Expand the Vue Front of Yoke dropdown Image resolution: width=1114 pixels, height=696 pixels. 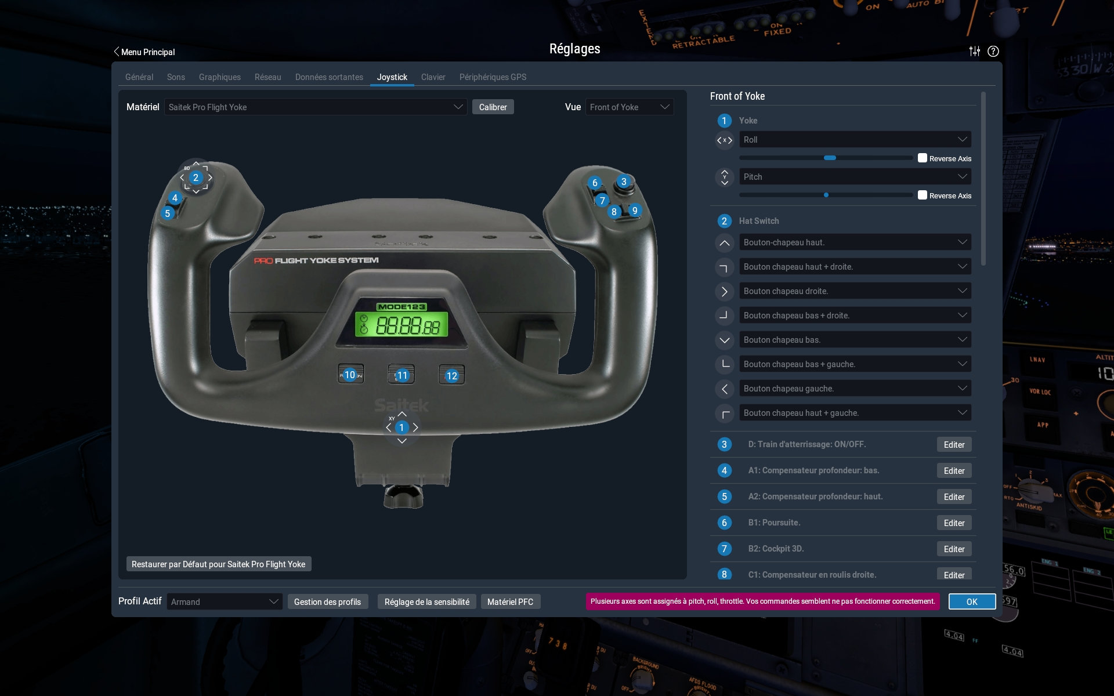point(630,107)
